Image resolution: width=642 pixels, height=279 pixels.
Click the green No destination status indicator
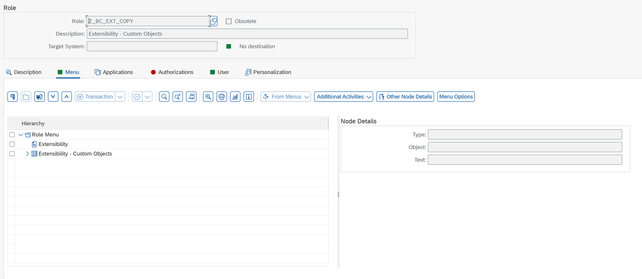[229, 46]
